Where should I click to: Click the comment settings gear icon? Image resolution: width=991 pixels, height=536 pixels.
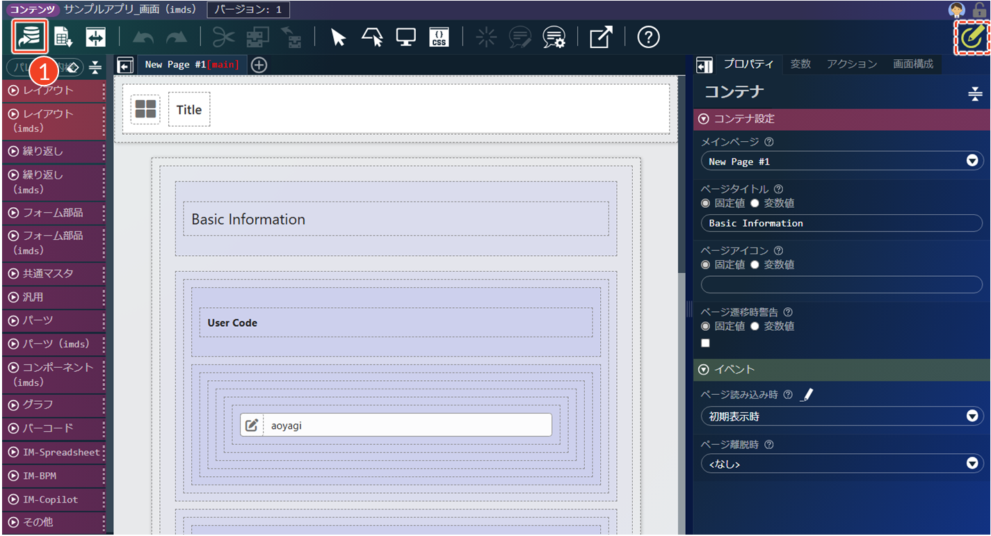(554, 37)
